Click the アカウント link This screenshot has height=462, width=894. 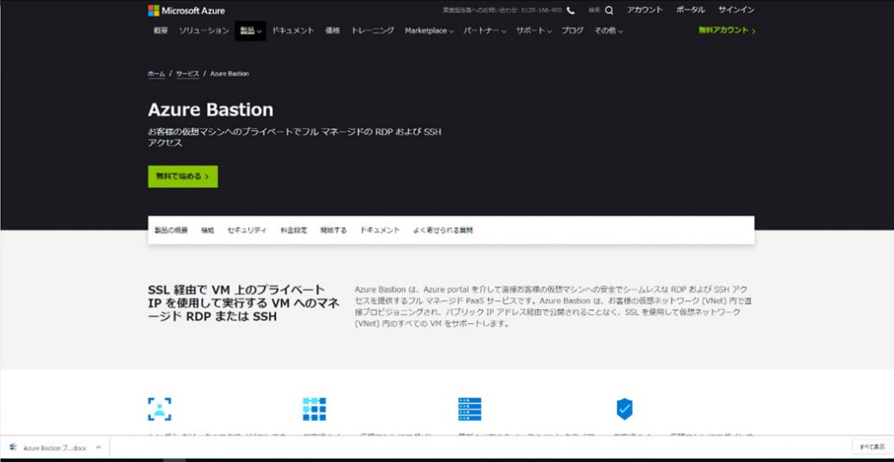(x=645, y=10)
